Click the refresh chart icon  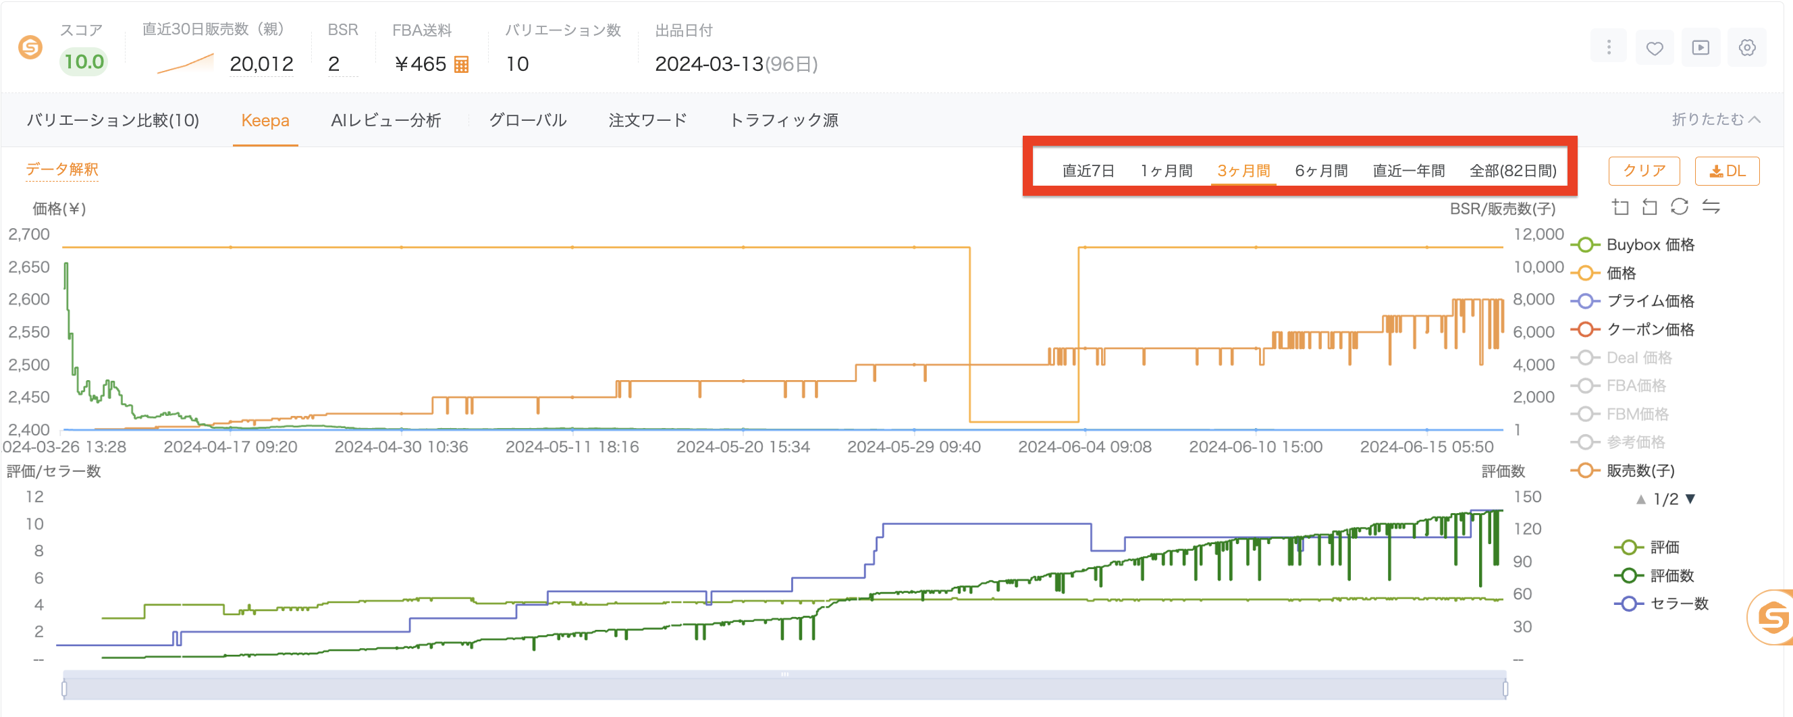click(x=1680, y=207)
